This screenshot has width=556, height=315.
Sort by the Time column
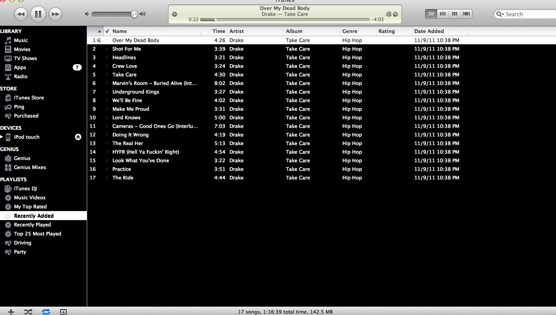(x=214, y=31)
